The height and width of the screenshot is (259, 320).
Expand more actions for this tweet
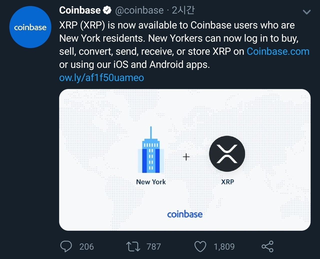point(307,12)
